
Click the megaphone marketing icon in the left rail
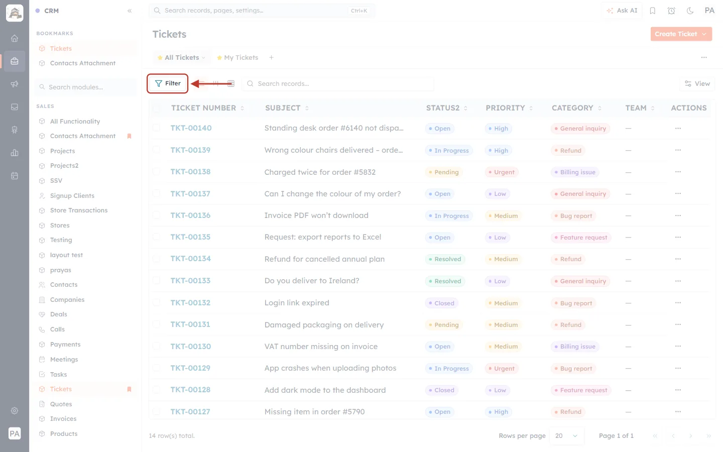pos(15,84)
